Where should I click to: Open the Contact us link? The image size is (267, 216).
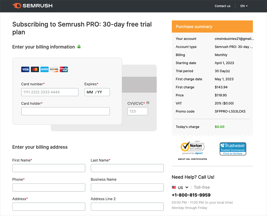coord(222,6)
